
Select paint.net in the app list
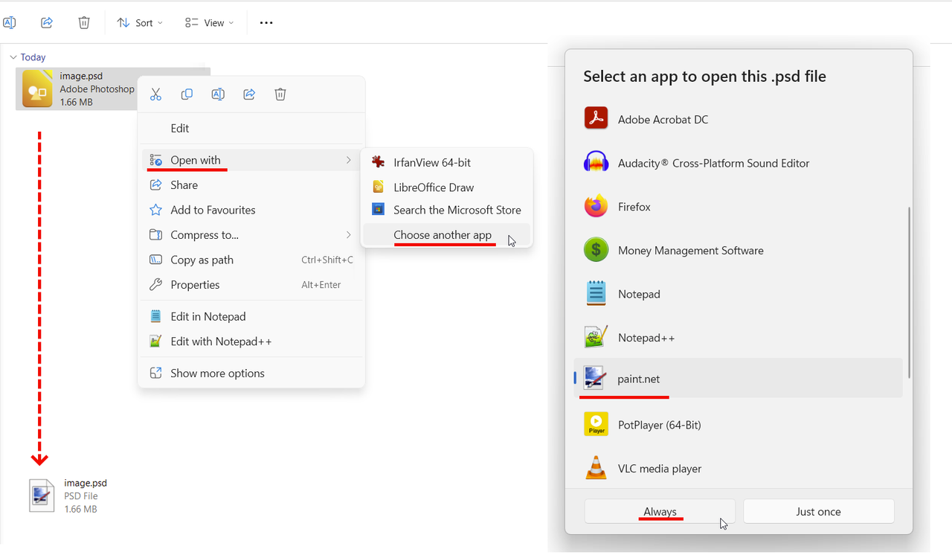pyautogui.click(x=739, y=379)
